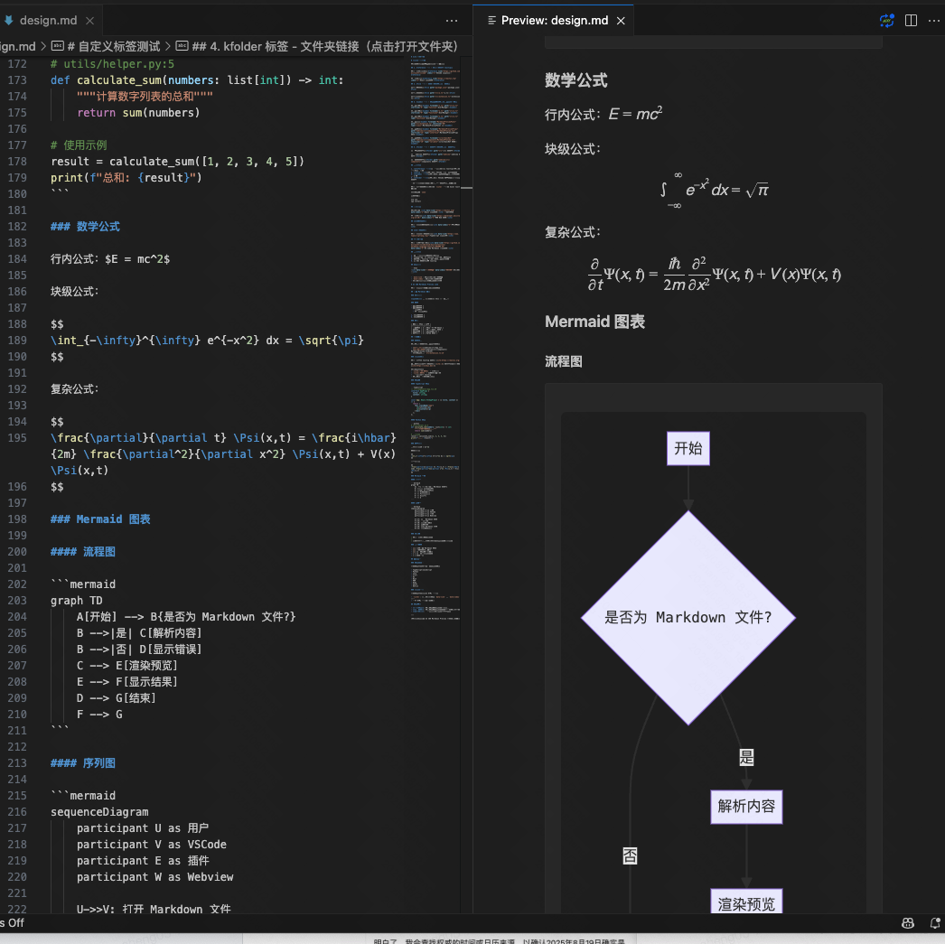Image resolution: width=945 pixels, height=944 pixels.
Task: Open the '# 自定义标签测试' breadcrumb
Action: pos(113,46)
